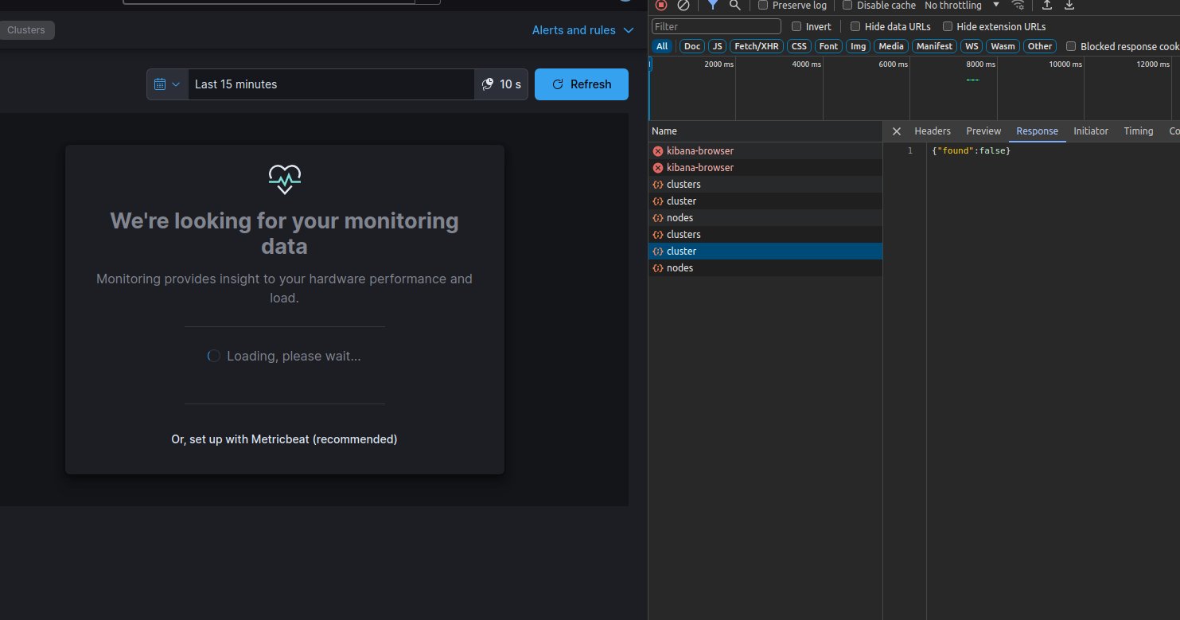
Task: Enable Disable cache checkbox
Action: coord(847,5)
